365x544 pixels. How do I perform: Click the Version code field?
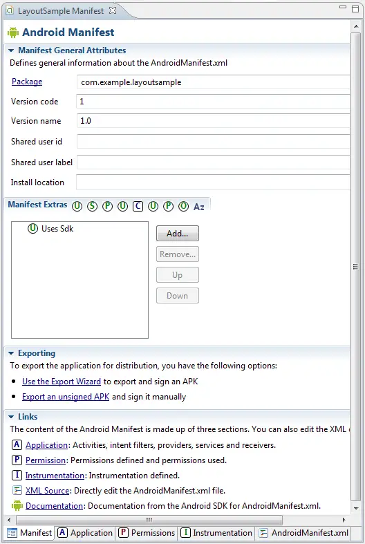tap(213, 102)
